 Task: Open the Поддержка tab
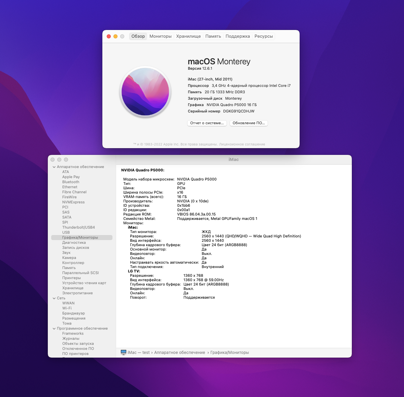[x=238, y=36]
